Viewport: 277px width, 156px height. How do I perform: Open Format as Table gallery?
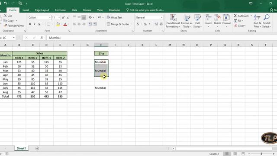click(187, 21)
